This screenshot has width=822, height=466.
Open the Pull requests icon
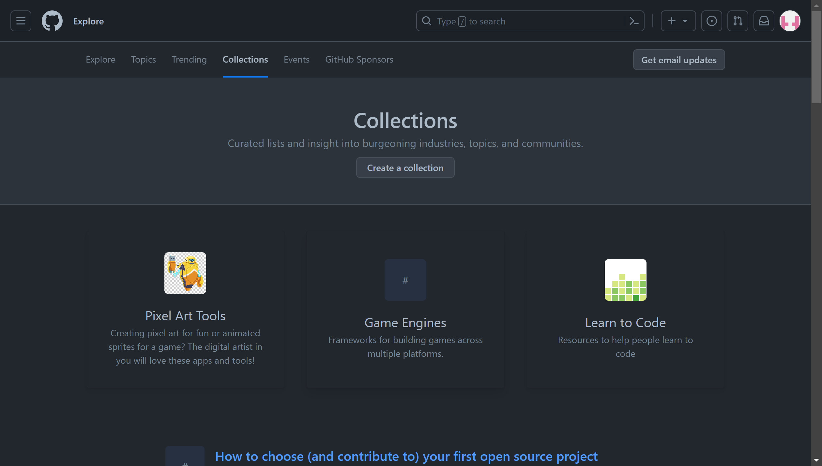coord(738,21)
